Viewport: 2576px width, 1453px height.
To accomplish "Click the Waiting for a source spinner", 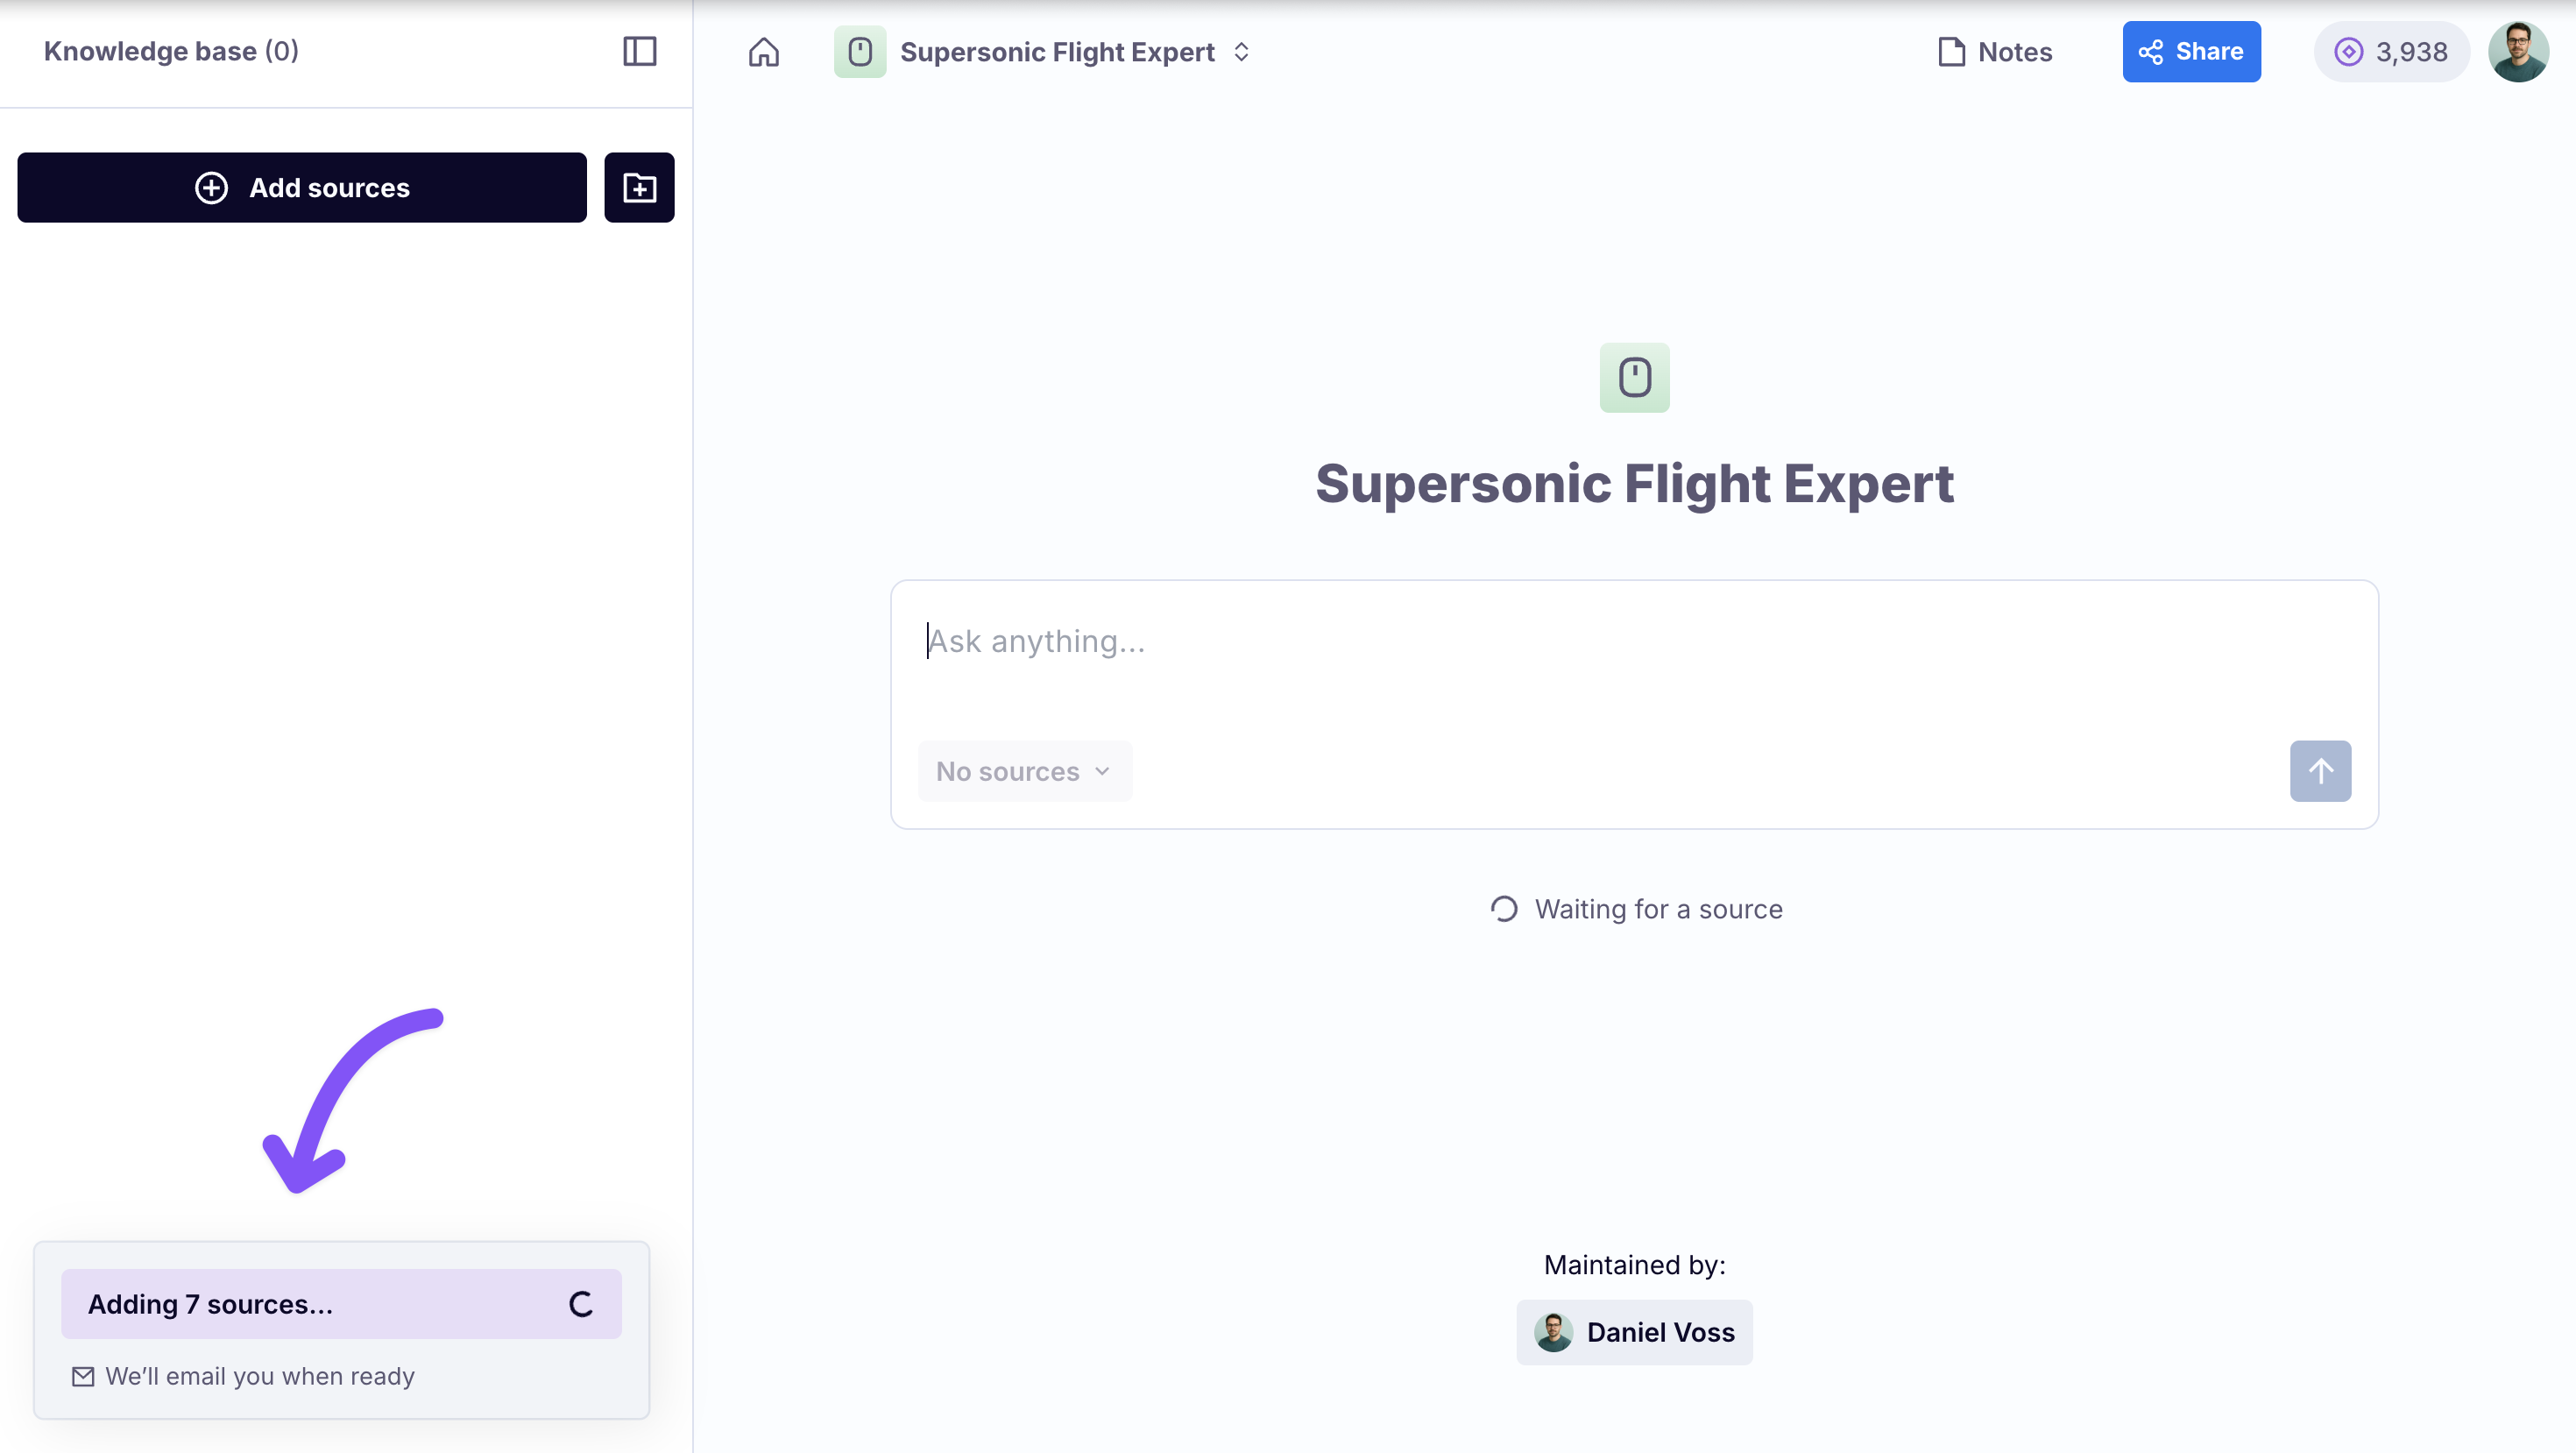I will coord(1504,909).
